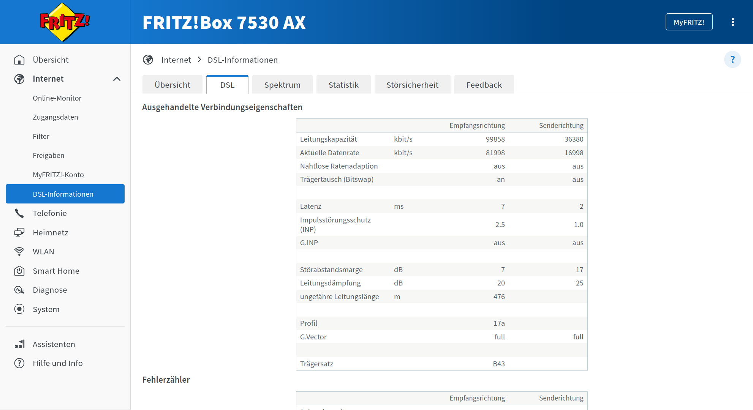
Task: Open the help question mark icon
Action: click(x=732, y=60)
